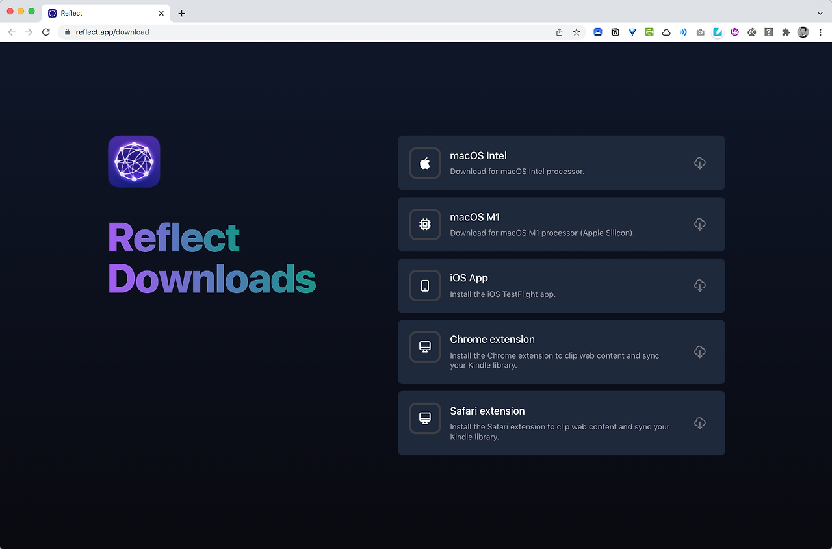Close the Reflect tab
This screenshot has width=832, height=549.
161,13
